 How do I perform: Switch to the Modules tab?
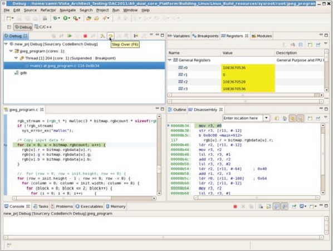262,36
